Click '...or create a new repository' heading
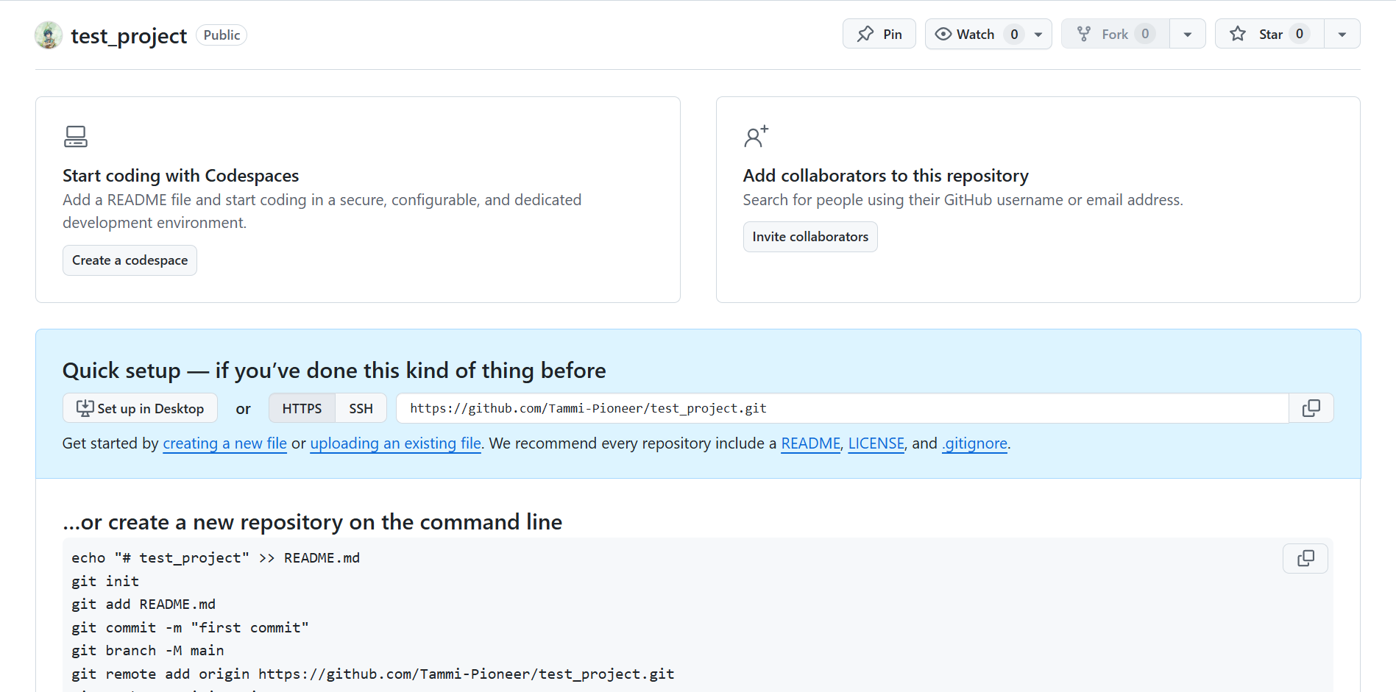The width and height of the screenshot is (1396, 692). pyautogui.click(x=312, y=522)
